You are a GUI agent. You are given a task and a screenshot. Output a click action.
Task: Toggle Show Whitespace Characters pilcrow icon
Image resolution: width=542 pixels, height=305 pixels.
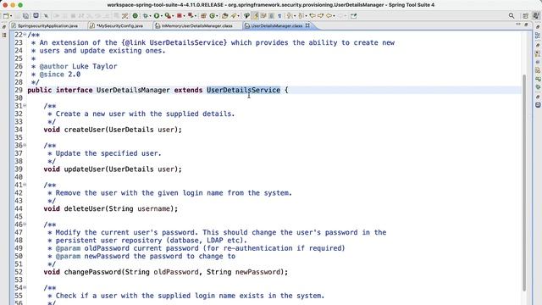point(279,16)
